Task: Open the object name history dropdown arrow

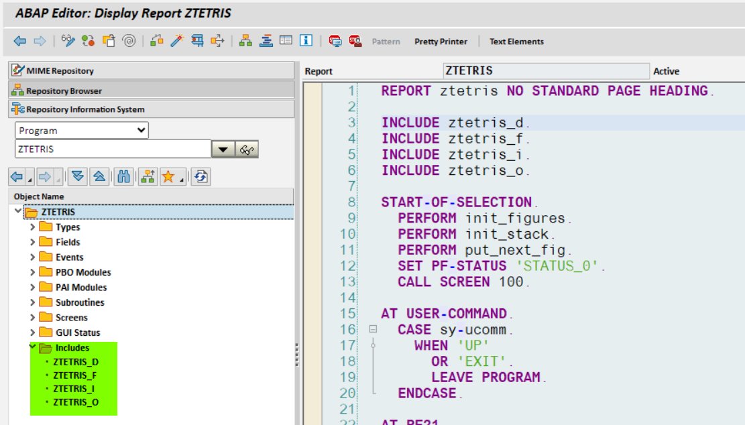Action: pyautogui.click(x=223, y=149)
